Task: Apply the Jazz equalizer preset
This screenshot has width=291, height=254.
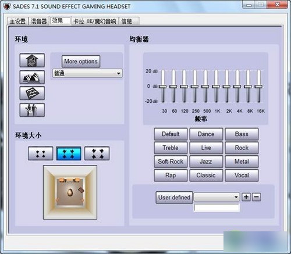Action: [206, 162]
